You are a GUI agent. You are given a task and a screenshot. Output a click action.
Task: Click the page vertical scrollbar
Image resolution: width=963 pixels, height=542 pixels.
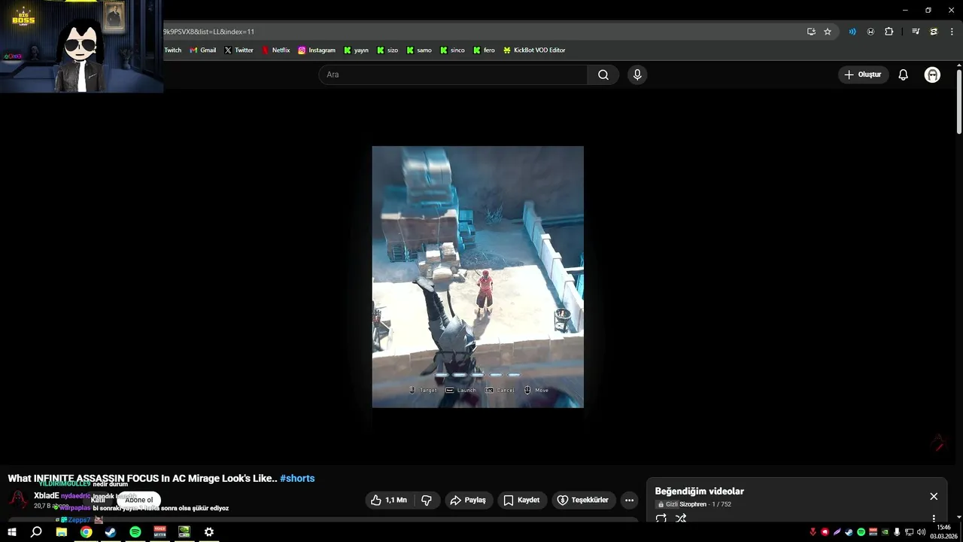pos(959,102)
